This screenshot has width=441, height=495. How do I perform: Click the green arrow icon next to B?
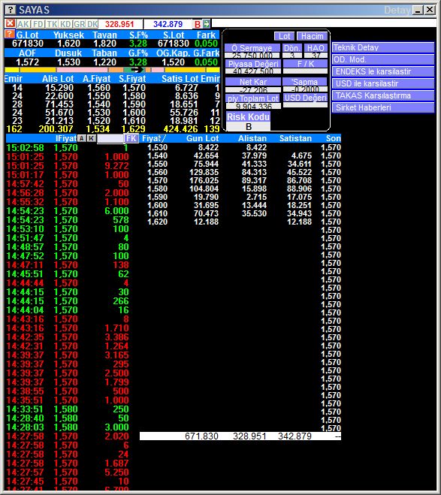206,24
